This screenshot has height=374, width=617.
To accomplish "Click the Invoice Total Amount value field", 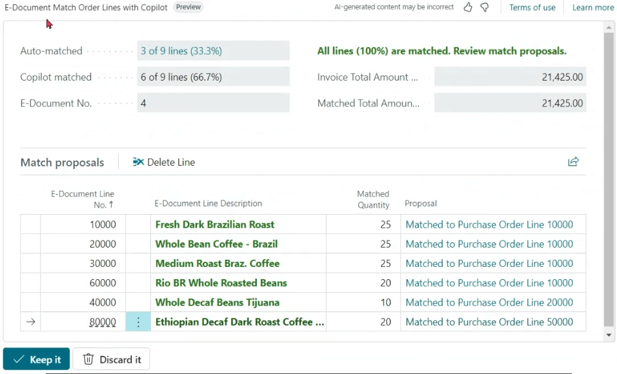I will coord(510,77).
